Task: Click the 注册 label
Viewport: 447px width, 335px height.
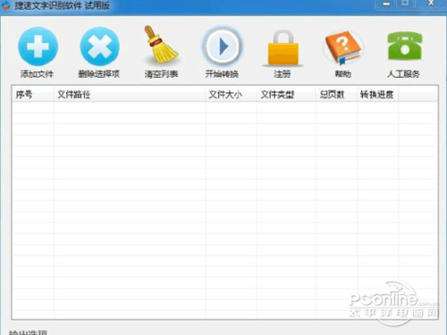Action: (x=283, y=73)
